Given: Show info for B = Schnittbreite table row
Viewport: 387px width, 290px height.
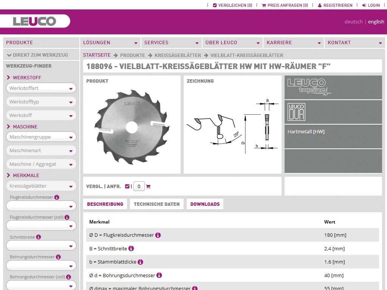Looking at the screenshot, I should [x=131, y=248].
